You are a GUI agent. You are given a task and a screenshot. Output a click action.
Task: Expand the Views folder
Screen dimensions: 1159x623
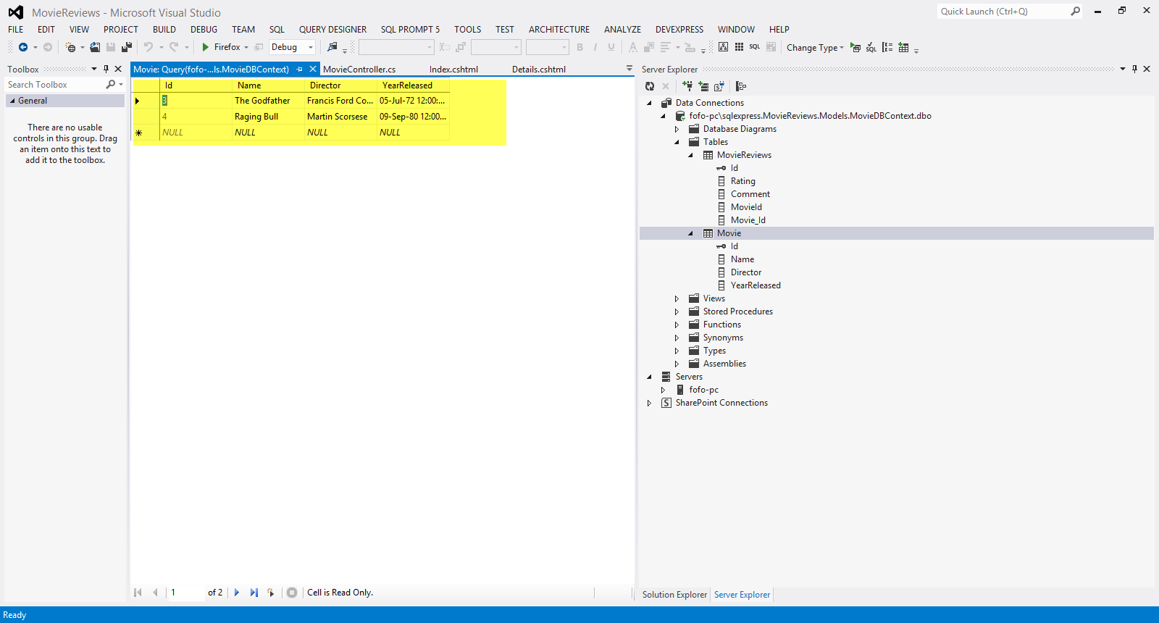coord(677,298)
